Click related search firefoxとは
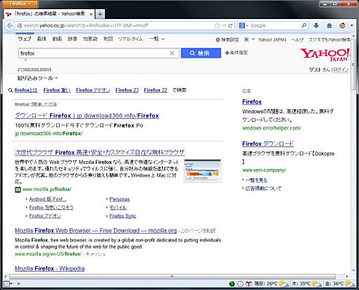 coord(26,90)
